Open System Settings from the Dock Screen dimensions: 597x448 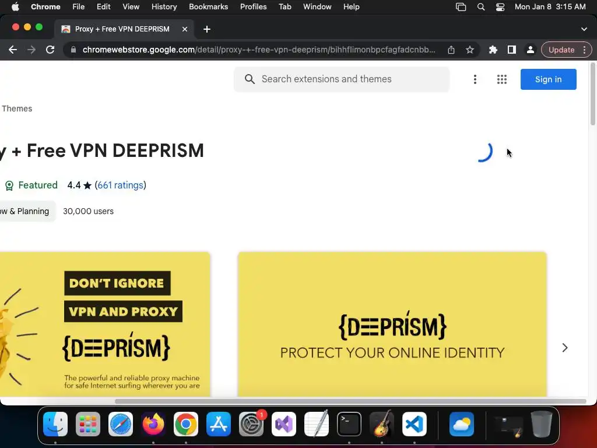click(251, 424)
